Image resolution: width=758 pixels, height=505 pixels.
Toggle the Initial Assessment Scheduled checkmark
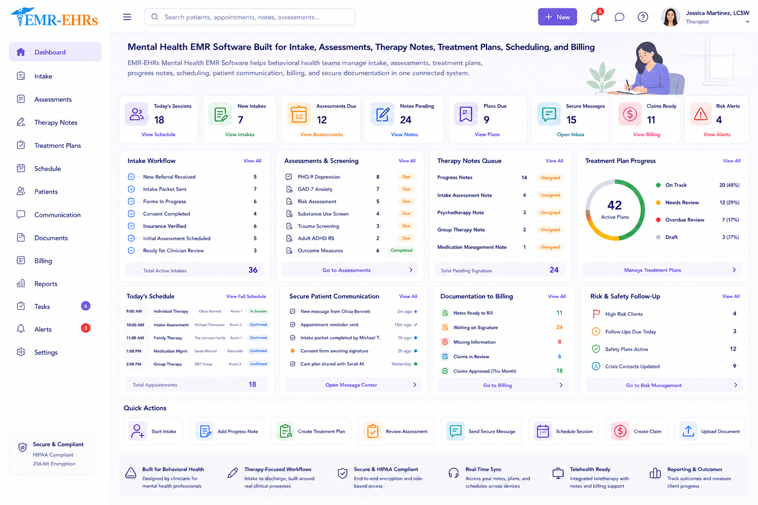pos(131,238)
